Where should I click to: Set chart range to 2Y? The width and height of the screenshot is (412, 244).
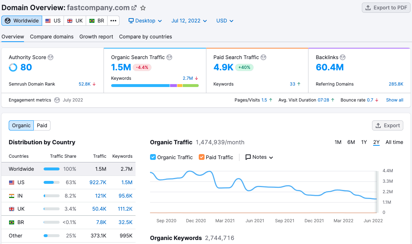(376, 142)
